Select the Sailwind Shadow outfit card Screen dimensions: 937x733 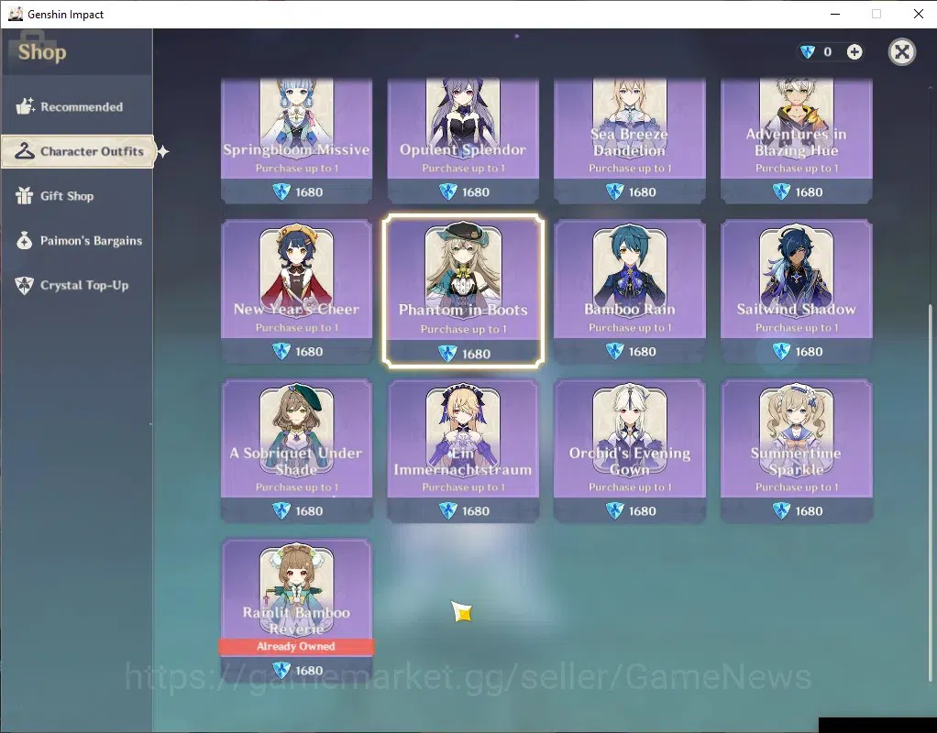(797, 291)
